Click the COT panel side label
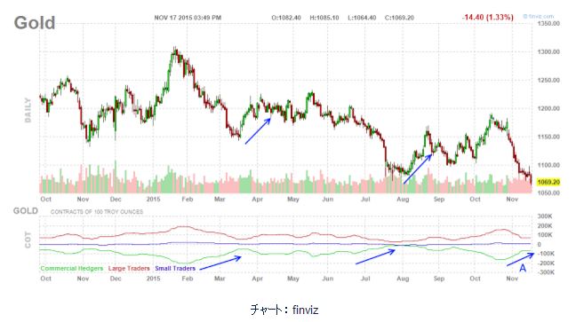 (x=28, y=240)
